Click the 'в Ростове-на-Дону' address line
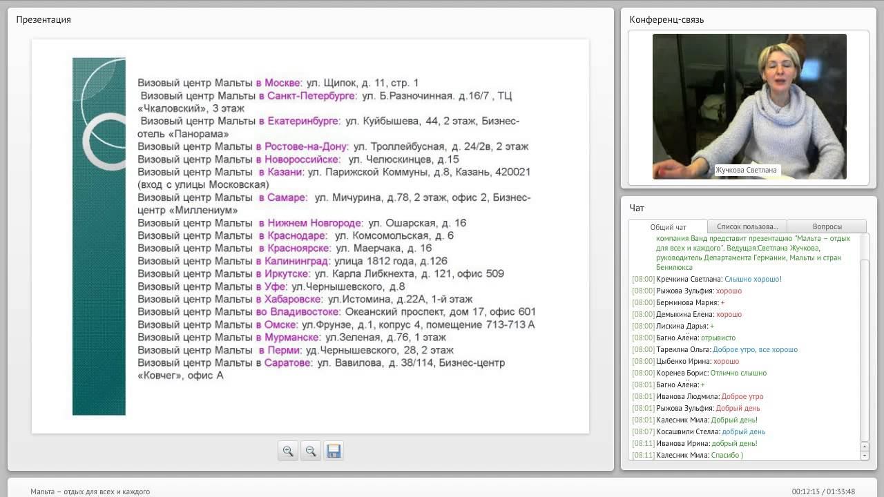Image resolution: width=884 pixels, height=497 pixels. 333,146
